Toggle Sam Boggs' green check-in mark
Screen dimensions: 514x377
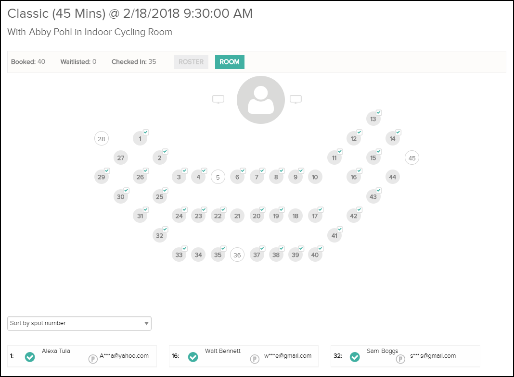pyautogui.click(x=355, y=357)
